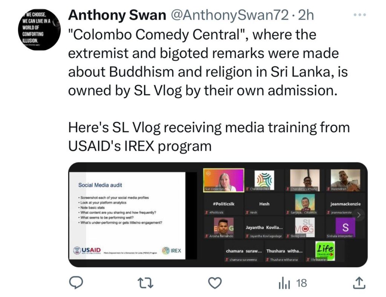Open Anthony Swan's profile avatar

pos(39,29)
